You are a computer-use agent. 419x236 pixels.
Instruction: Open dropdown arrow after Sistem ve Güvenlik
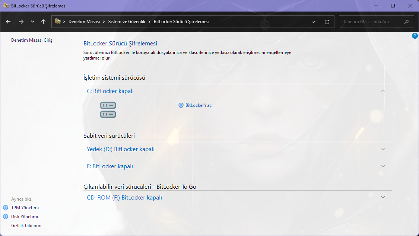149,22
